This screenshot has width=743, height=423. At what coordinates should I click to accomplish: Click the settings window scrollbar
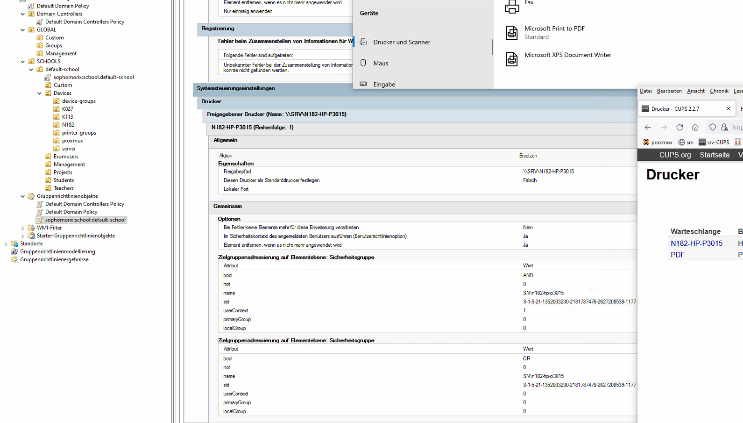click(x=492, y=47)
